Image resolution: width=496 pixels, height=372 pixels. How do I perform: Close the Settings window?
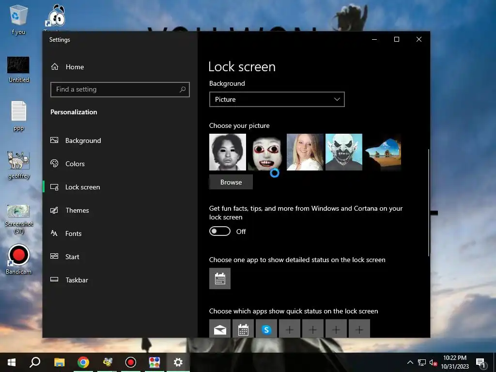pos(419,39)
